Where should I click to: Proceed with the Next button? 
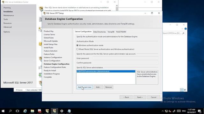coord(140,97)
